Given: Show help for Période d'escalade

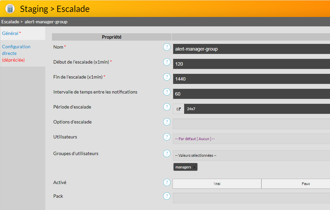Looking at the screenshot, I should coord(167,107).
